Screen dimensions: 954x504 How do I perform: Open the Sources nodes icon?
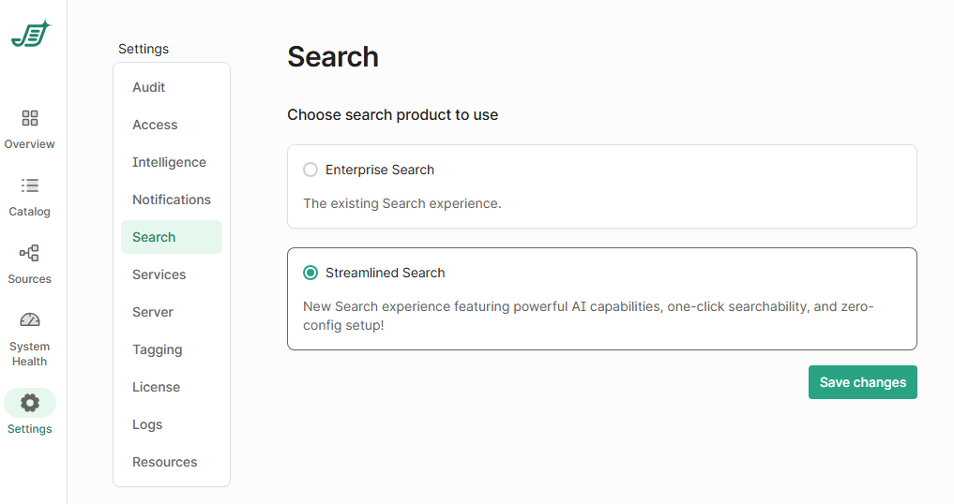click(30, 253)
